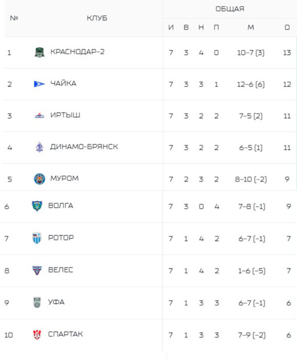Select the СПАРТАК club name
The width and height of the screenshot is (297, 359).
click(65, 334)
